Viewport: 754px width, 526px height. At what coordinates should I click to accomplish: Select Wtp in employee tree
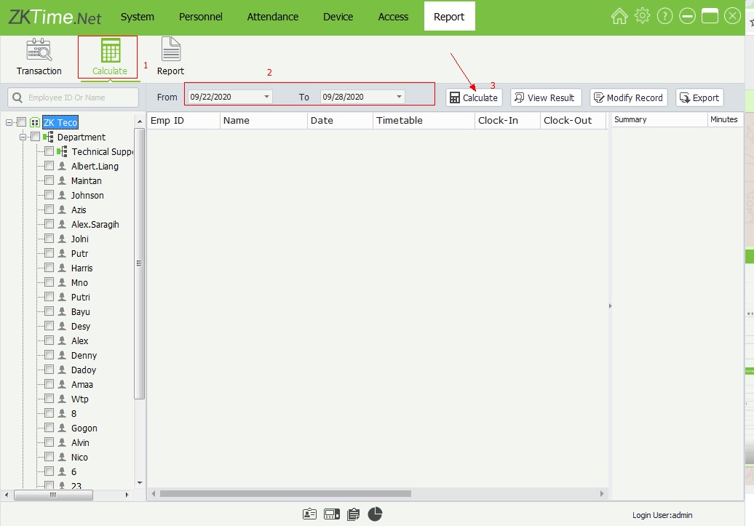[x=80, y=399]
